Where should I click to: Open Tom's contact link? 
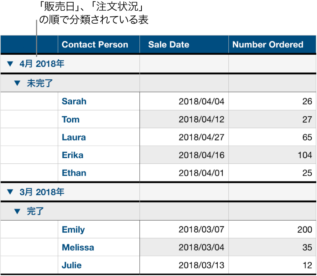71,119
